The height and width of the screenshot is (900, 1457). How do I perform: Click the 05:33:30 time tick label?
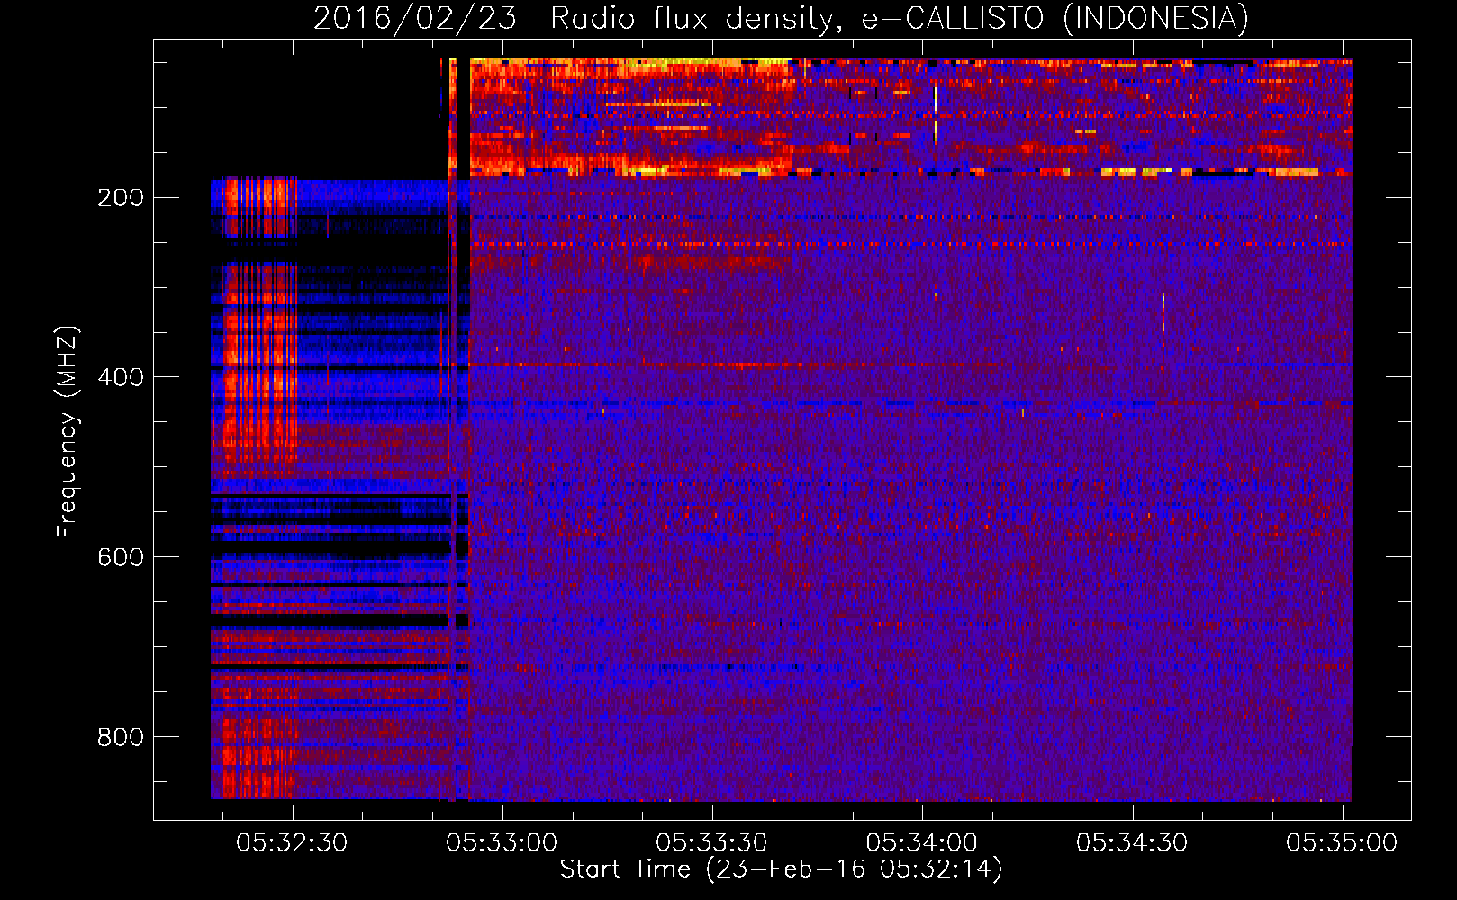tap(711, 842)
